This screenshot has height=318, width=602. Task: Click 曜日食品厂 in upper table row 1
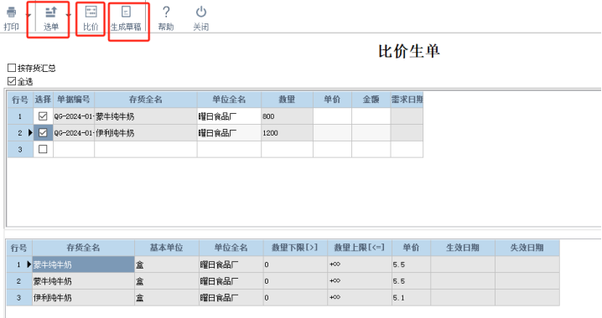pyautogui.click(x=229, y=116)
